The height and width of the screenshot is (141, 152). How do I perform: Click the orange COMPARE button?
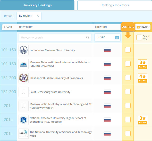click(x=128, y=27)
